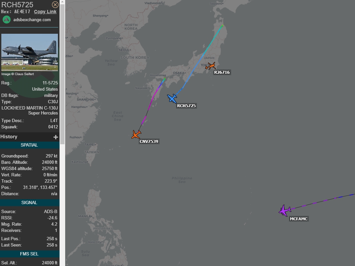
Task: Click the Squawk value 0412
Action: [x=53, y=127]
